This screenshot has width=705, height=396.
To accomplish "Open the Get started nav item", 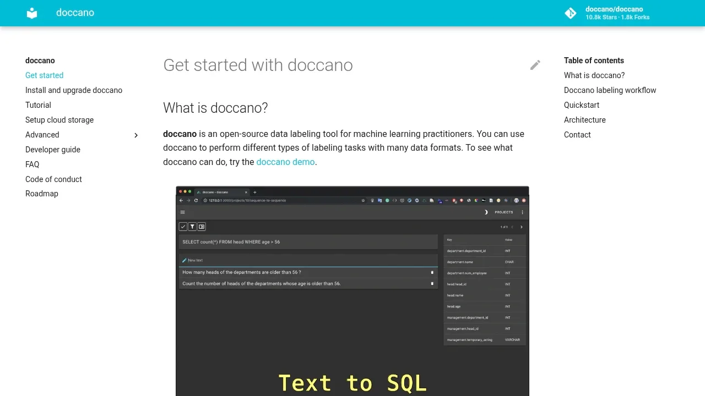I will click(x=44, y=75).
